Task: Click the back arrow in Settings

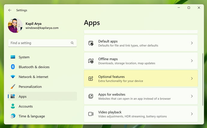Action: [10, 10]
